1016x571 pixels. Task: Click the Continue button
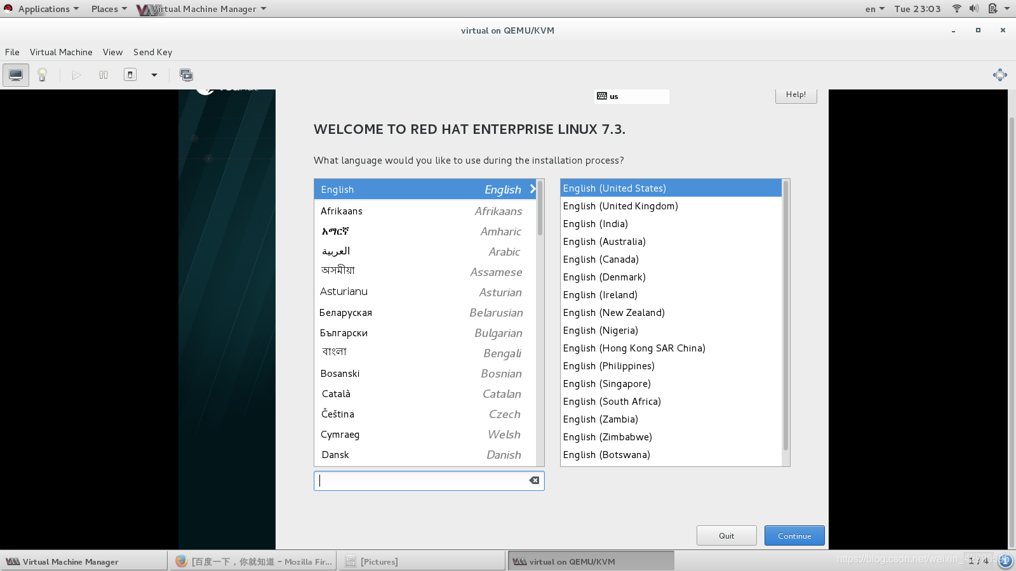pos(794,535)
